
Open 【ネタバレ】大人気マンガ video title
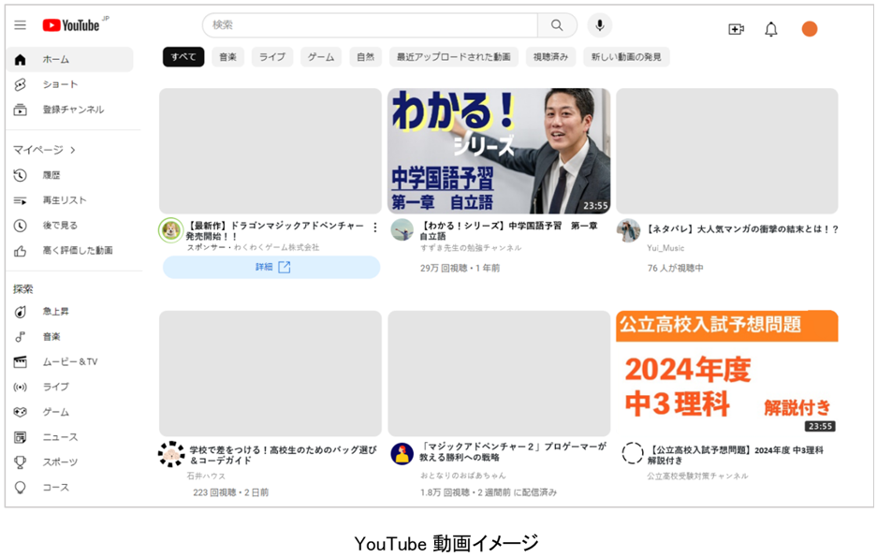tap(743, 229)
